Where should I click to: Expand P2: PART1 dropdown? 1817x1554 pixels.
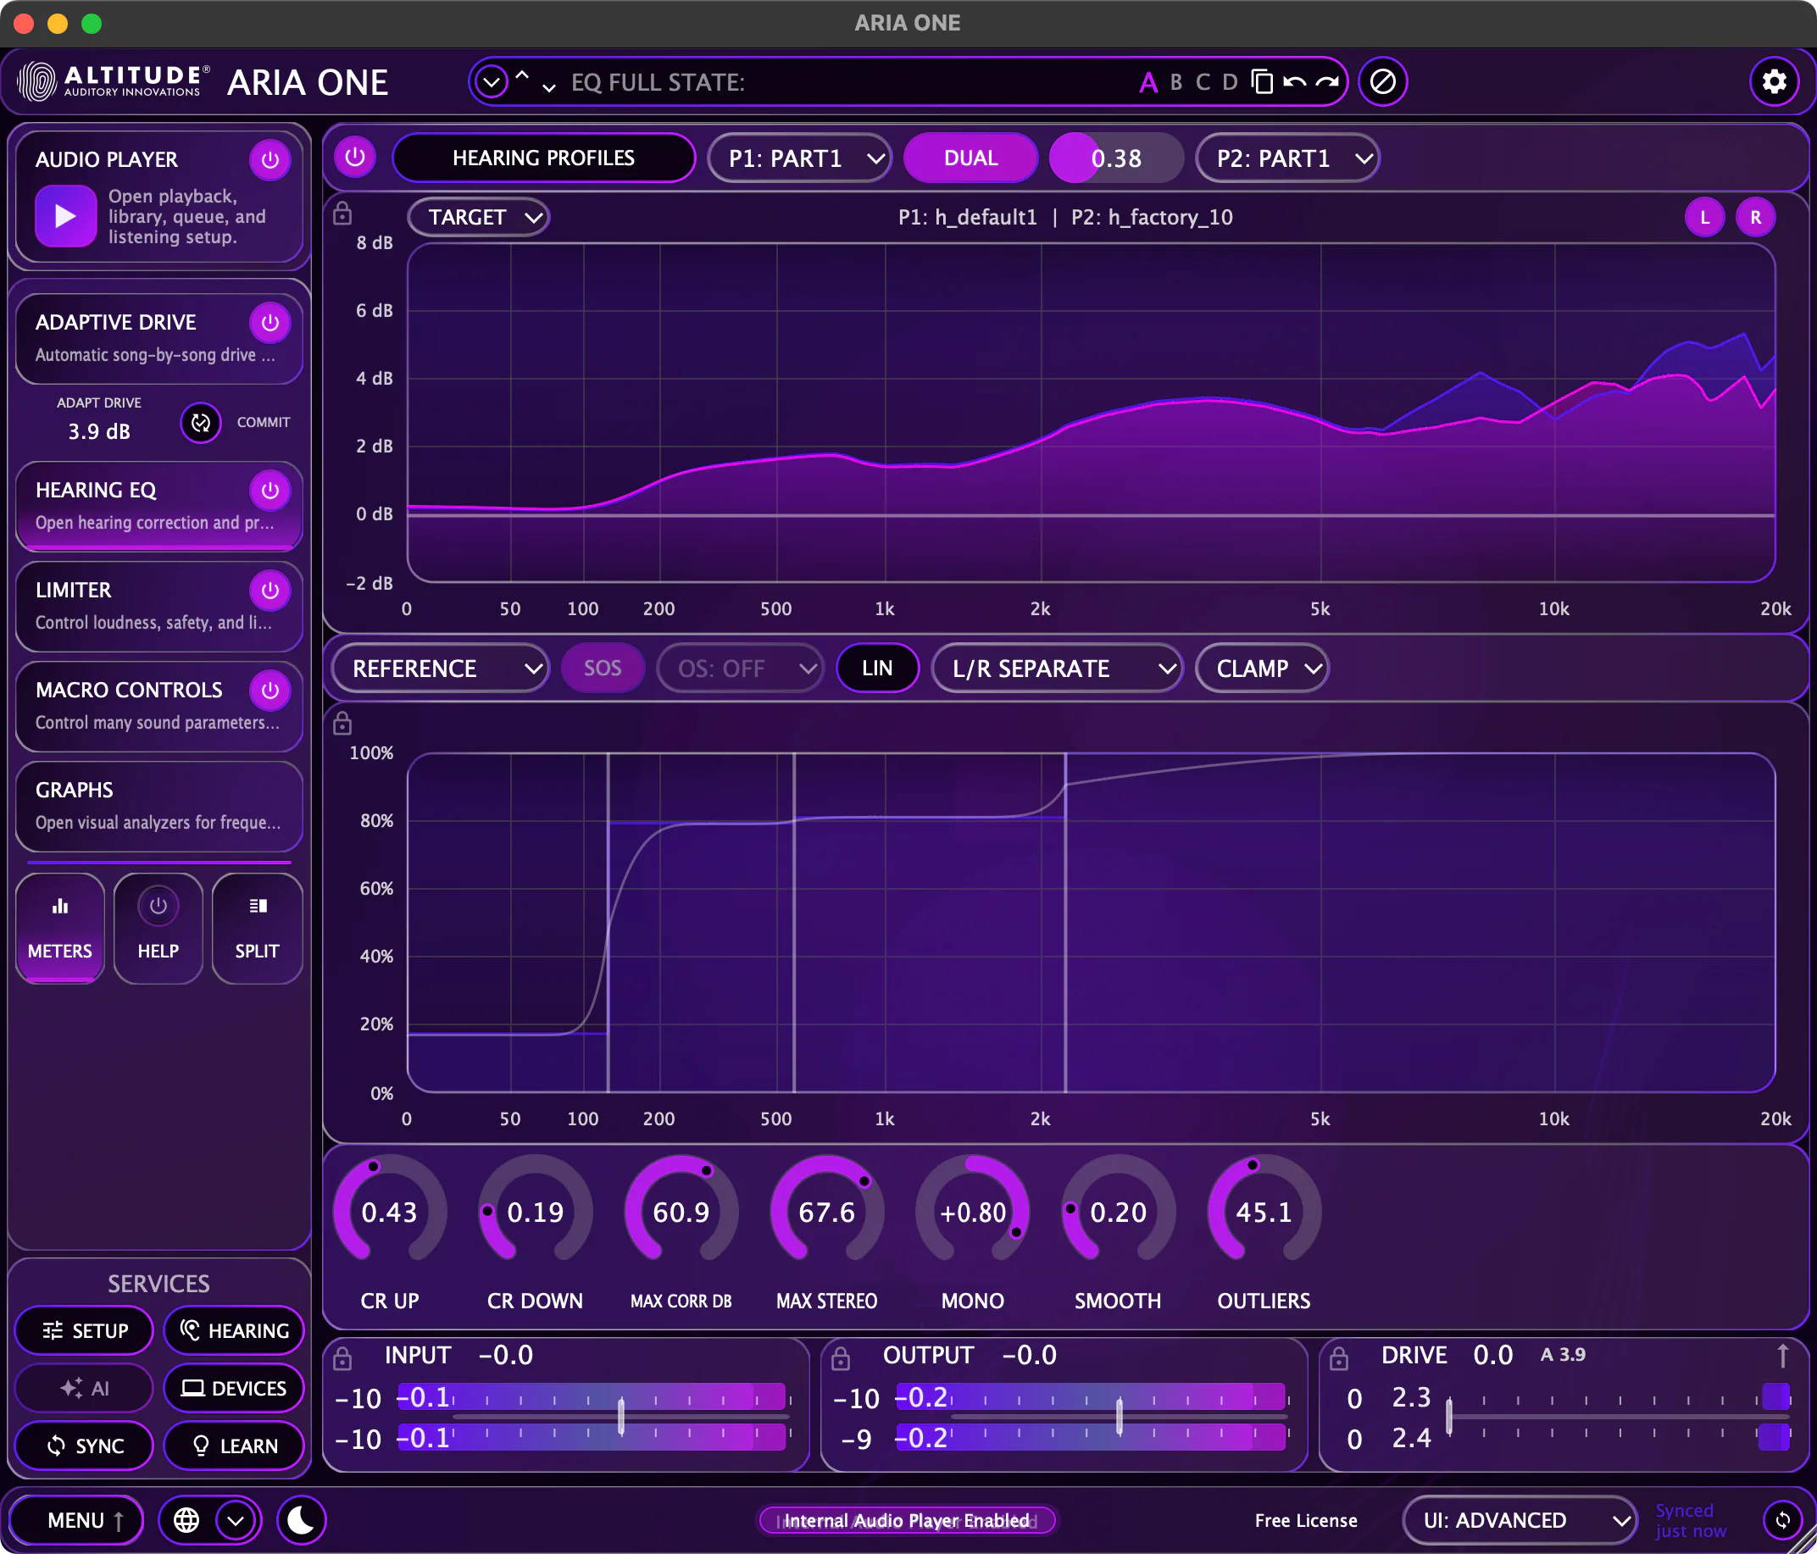(x=1287, y=158)
